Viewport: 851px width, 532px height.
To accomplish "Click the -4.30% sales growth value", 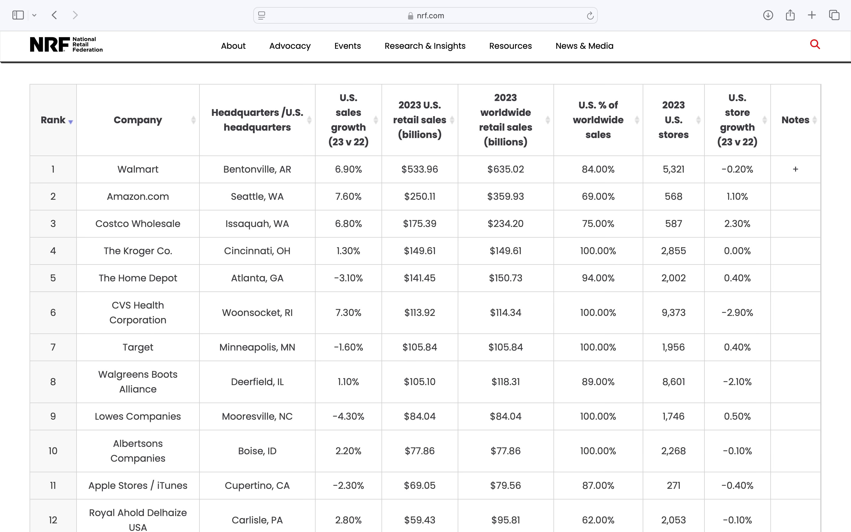I will coord(348,416).
